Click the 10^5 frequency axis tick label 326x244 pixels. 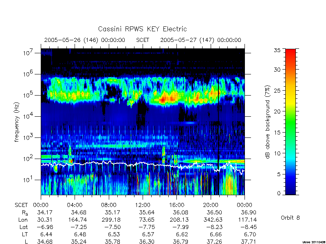28,95
